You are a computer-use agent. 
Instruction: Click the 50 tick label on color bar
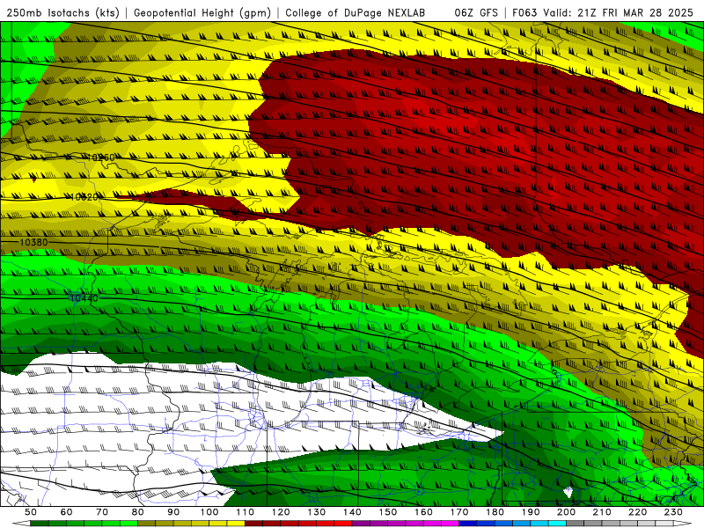31,512
